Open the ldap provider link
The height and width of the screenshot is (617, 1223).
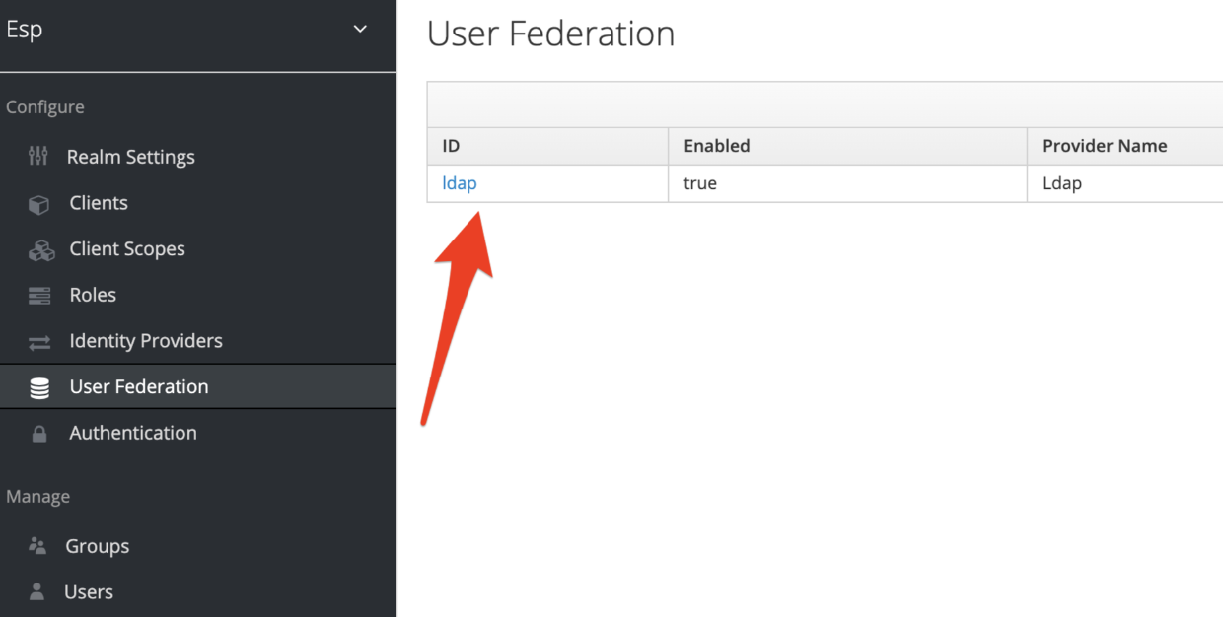point(460,183)
